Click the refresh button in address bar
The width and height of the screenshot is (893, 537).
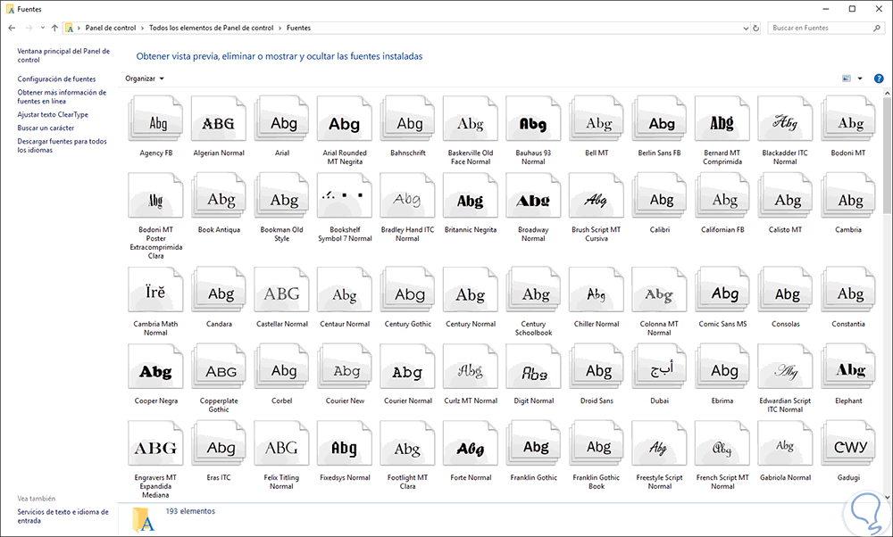click(756, 29)
